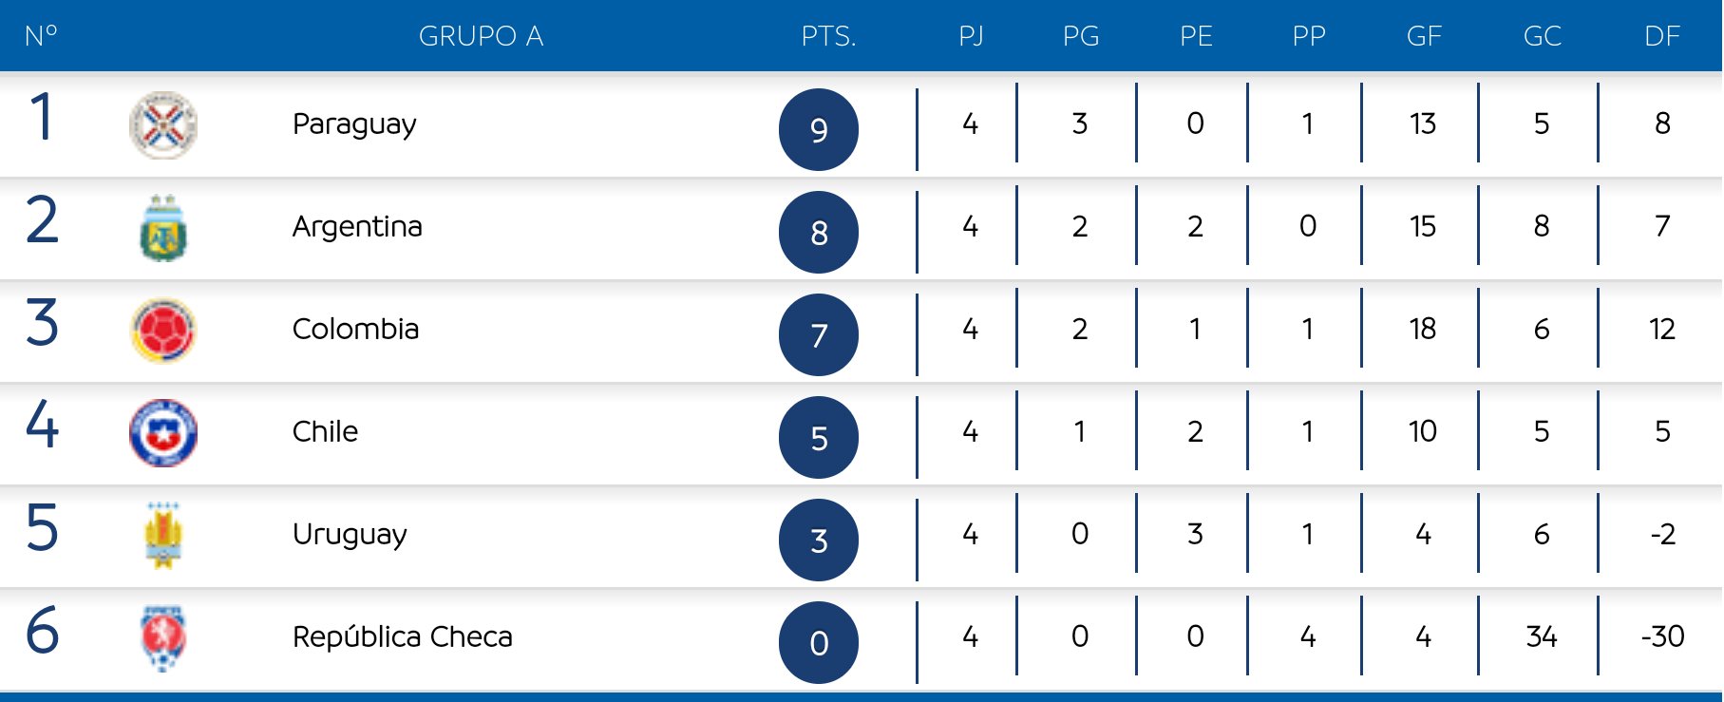The height and width of the screenshot is (702, 1724).
Task: Click the DF column header
Action: pyautogui.click(x=1662, y=36)
